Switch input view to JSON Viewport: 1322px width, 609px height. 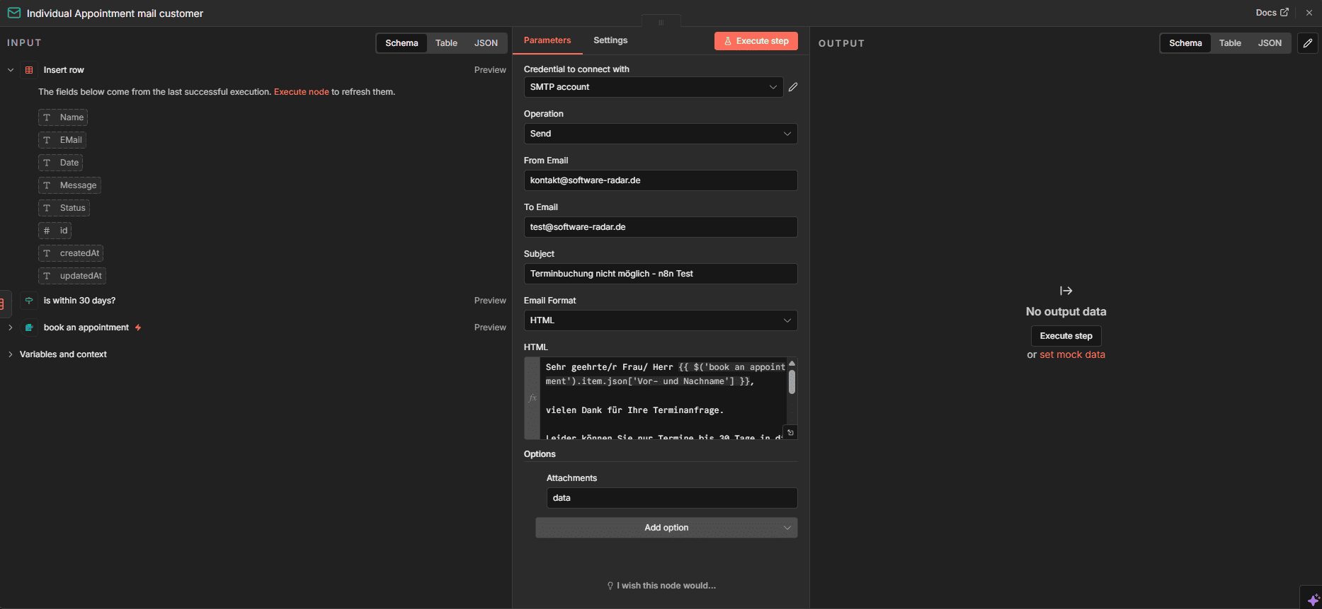point(486,43)
